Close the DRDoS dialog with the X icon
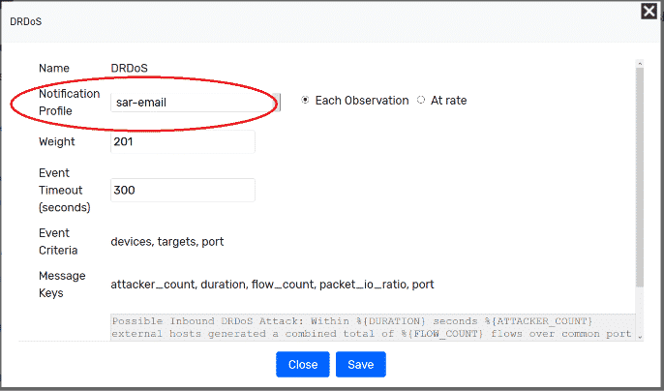This screenshot has height=391, width=664. click(649, 11)
